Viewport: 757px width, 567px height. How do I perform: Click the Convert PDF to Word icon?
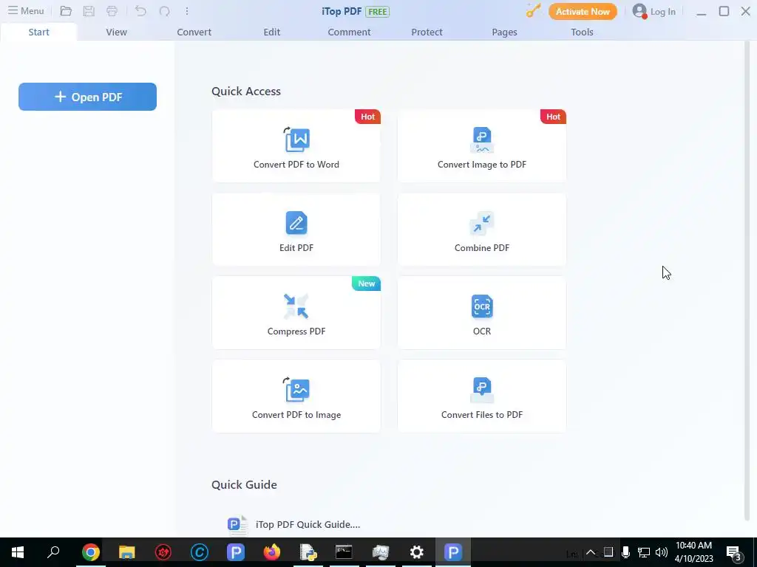point(296,140)
